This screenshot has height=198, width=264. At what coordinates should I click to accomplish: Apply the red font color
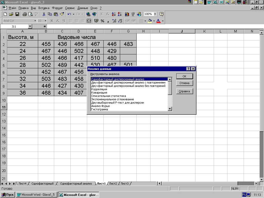[x=159, y=21]
